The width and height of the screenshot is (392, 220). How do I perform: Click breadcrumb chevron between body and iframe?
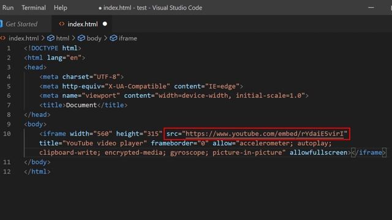pos(105,38)
